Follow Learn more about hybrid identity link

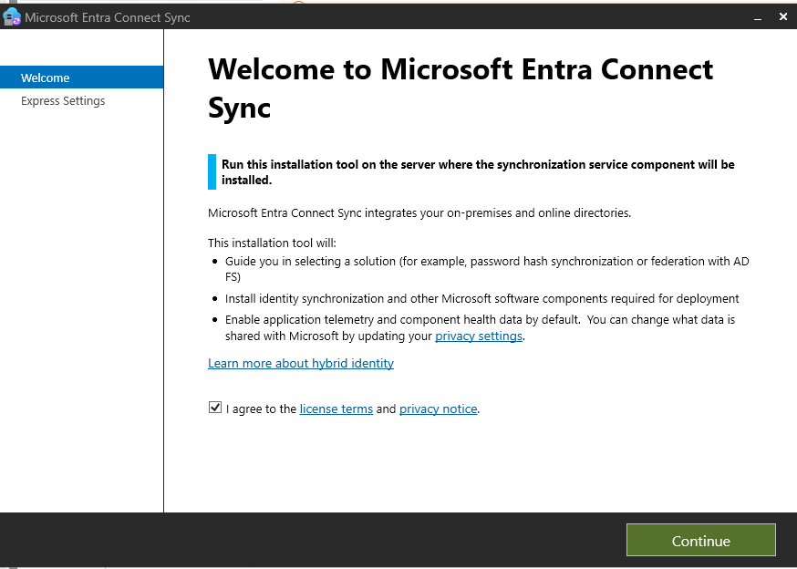[x=301, y=363]
